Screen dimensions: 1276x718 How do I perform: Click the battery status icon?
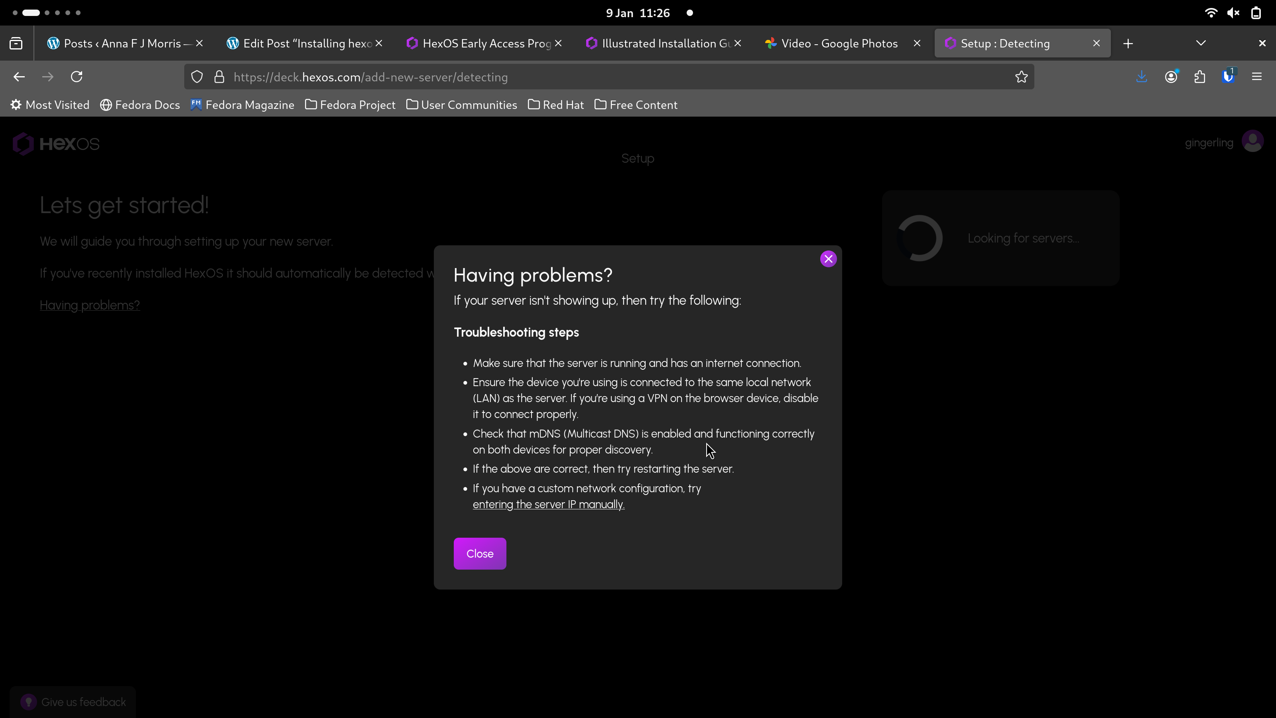click(x=1256, y=13)
